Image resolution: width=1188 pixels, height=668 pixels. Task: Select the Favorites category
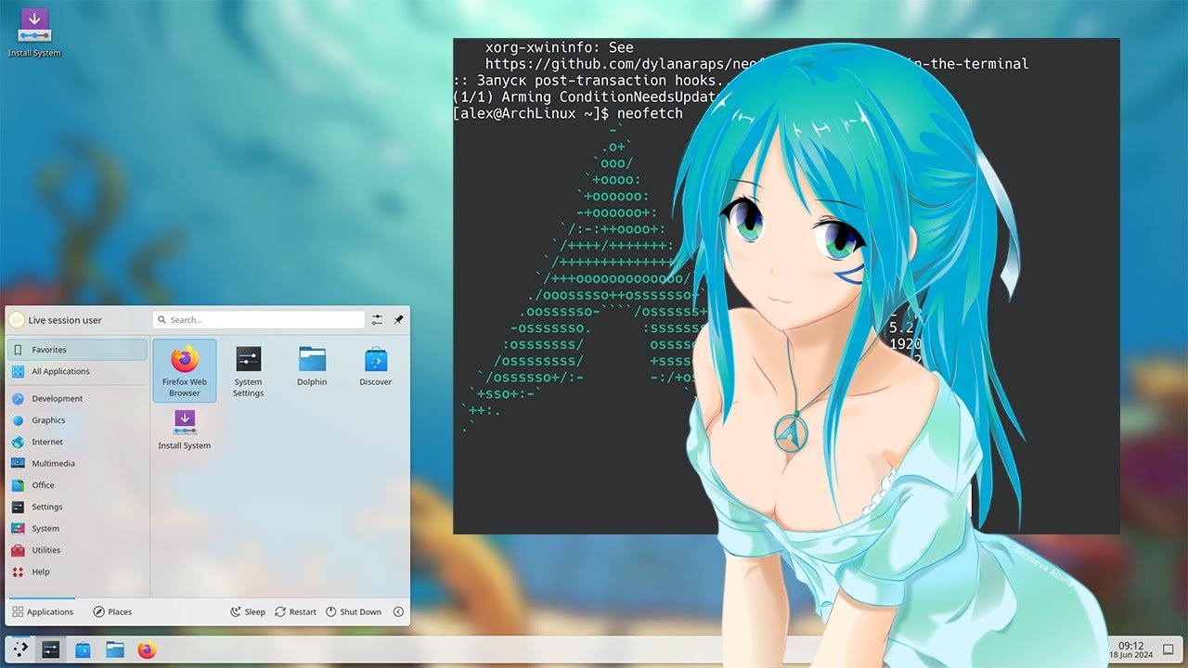pyautogui.click(x=77, y=350)
